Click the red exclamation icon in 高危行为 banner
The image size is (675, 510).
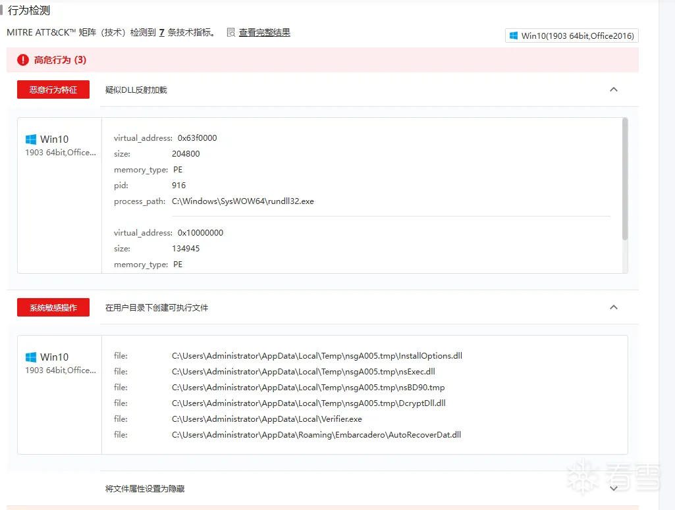point(23,60)
